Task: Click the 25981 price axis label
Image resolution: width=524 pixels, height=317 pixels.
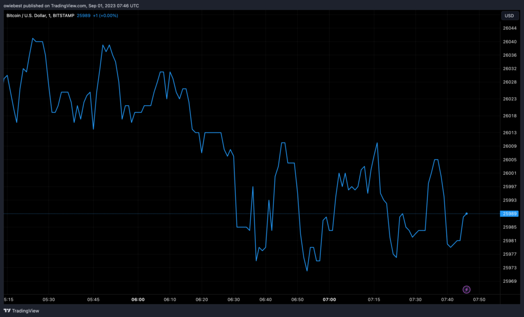Action: point(510,240)
